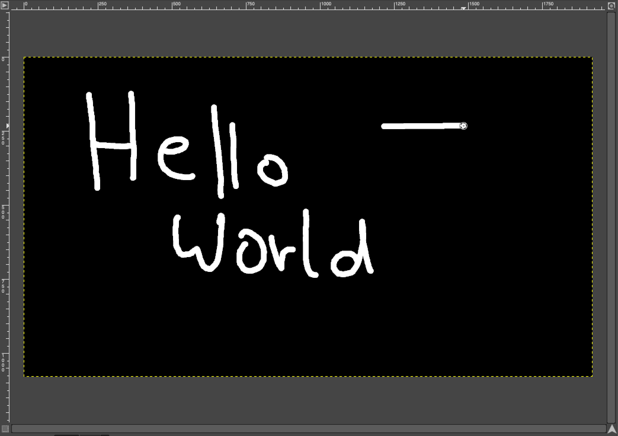Toggle zoom image when window resizes
Image resolution: width=618 pixels, height=436 pixels.
click(611, 5)
